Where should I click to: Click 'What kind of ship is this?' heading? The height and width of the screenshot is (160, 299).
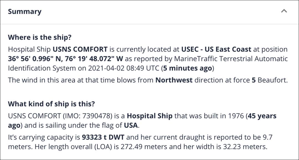tap(51, 104)
